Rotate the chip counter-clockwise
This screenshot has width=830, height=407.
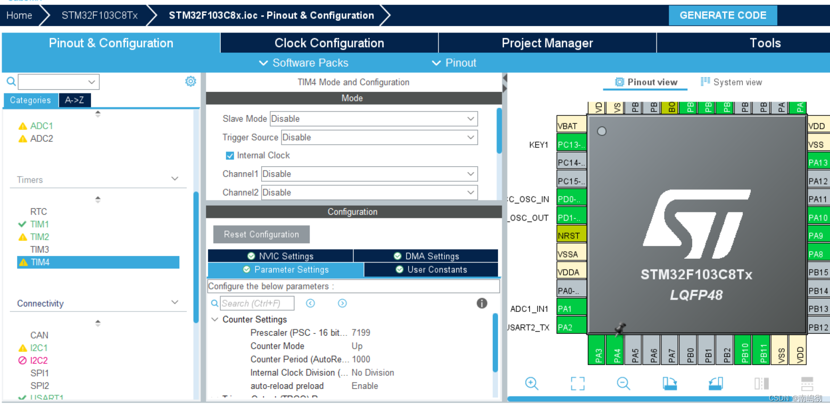[x=716, y=383]
